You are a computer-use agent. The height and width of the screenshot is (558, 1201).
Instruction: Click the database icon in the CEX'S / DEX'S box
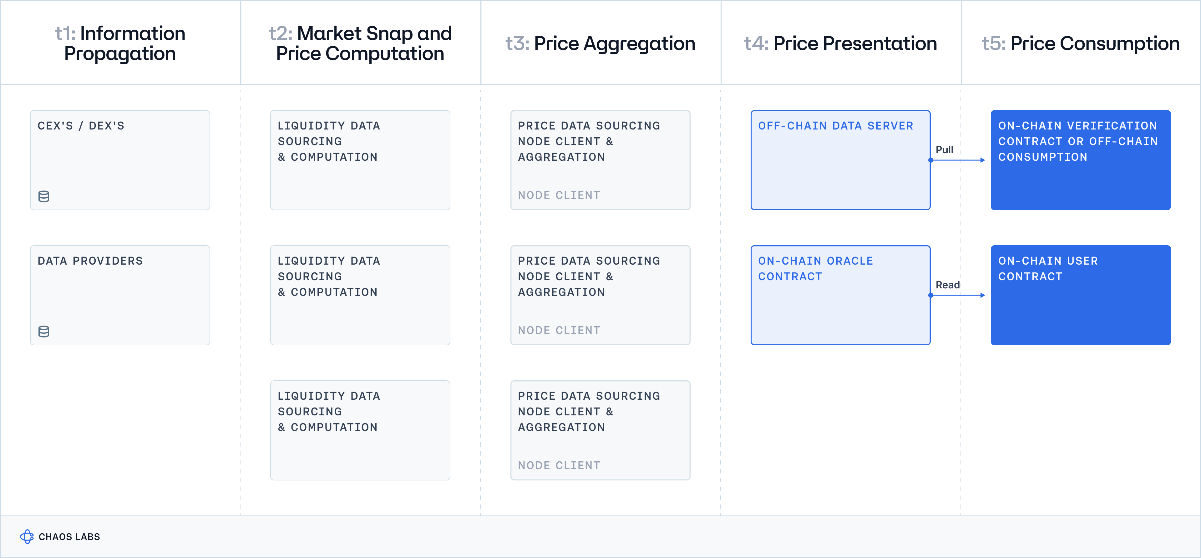pos(44,196)
